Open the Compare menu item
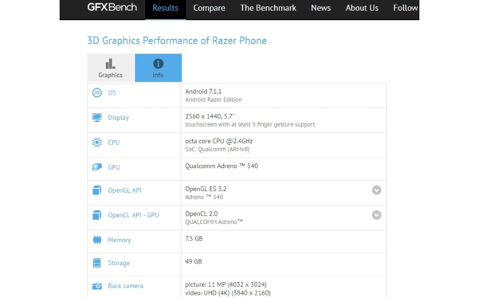 (209, 8)
